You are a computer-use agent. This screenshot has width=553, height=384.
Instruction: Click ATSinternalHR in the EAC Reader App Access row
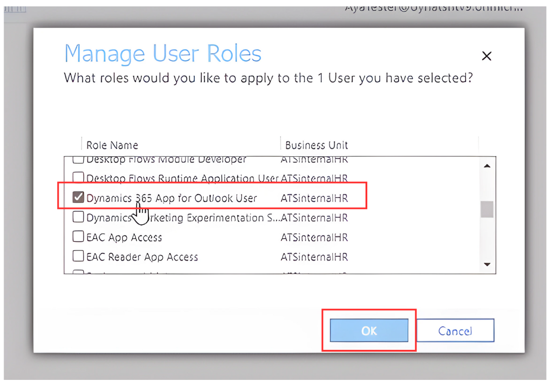click(x=315, y=257)
